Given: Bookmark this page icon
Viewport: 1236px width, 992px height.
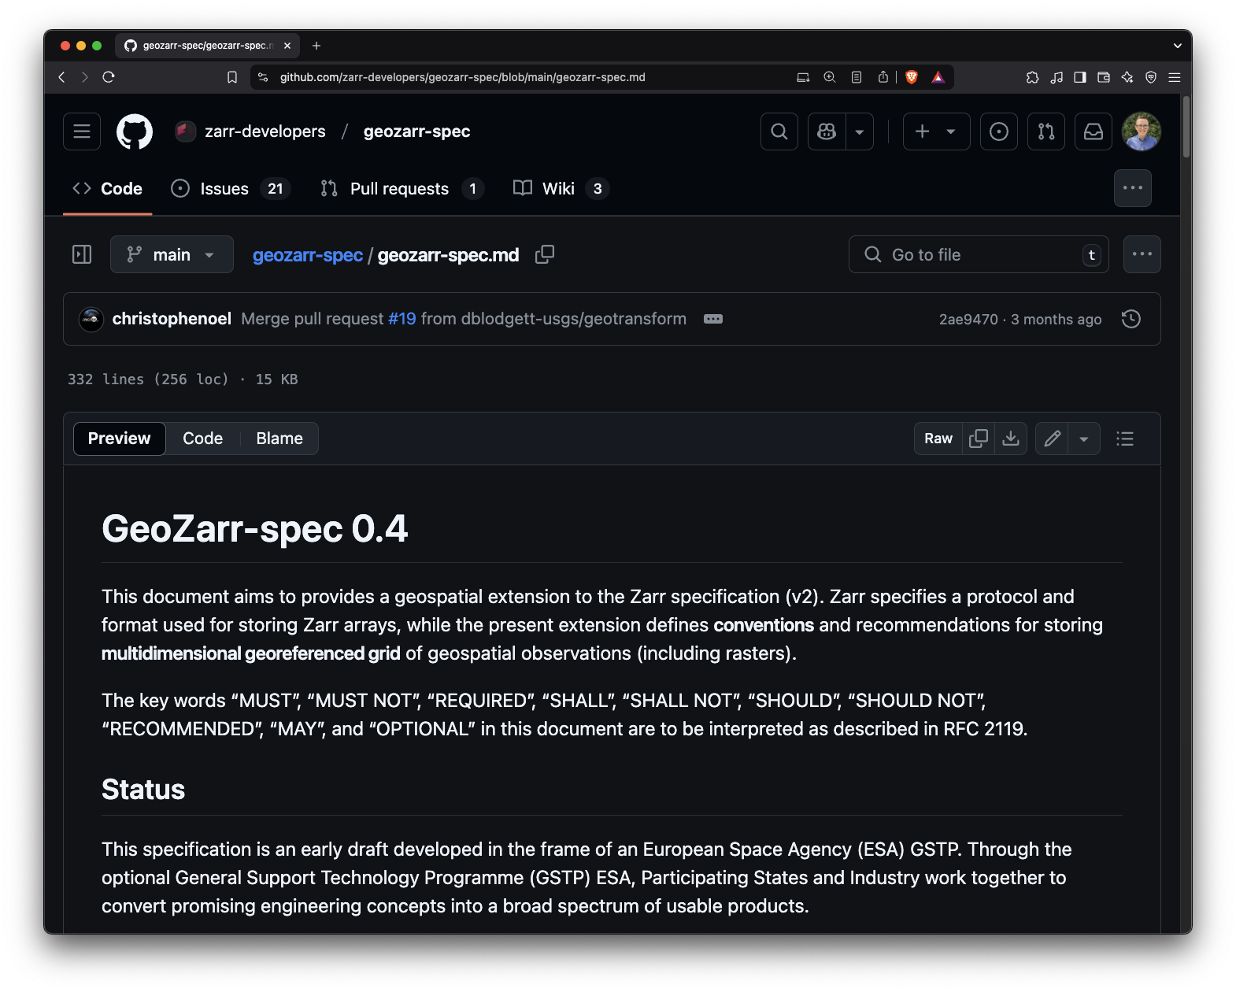Looking at the screenshot, I should (x=232, y=77).
